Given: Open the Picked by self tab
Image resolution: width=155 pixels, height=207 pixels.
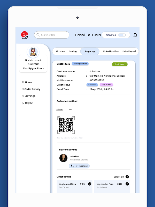Looking at the screenshot, I should point(129,51).
